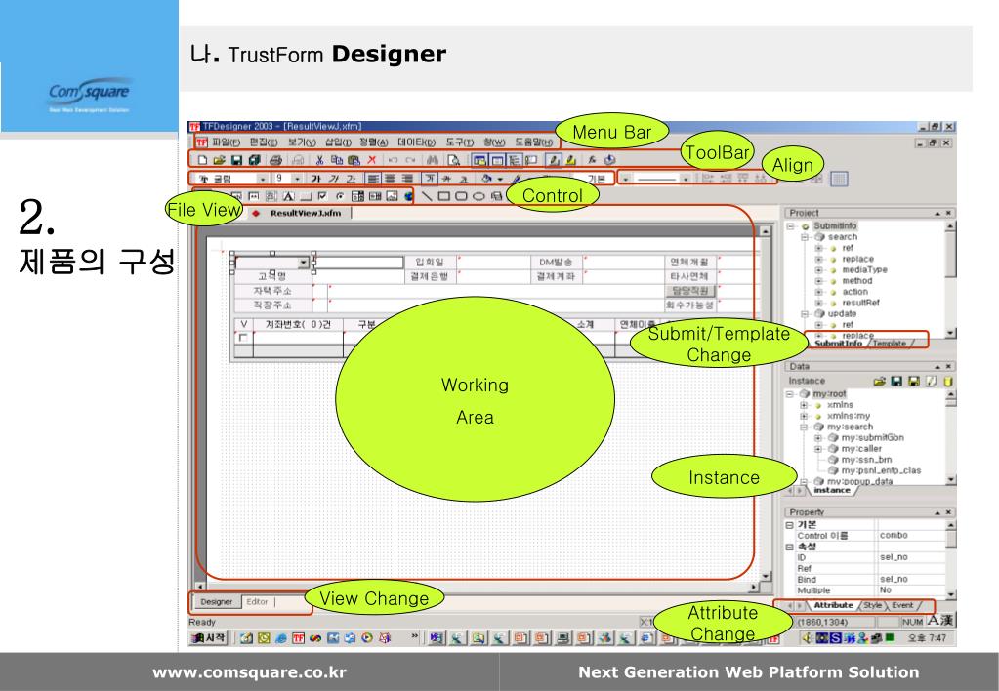Collapse the SubmitInfo root node
This screenshot has height=691, width=999.
[791, 226]
